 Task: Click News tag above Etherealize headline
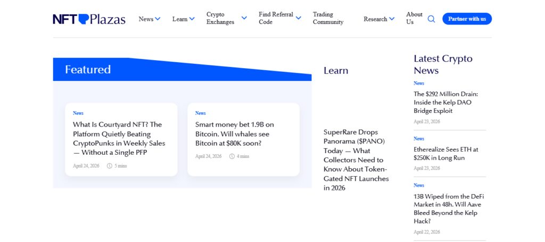419,138
